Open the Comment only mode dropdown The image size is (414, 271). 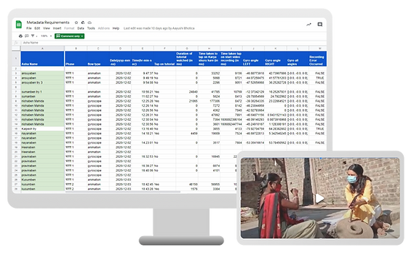[69, 36]
